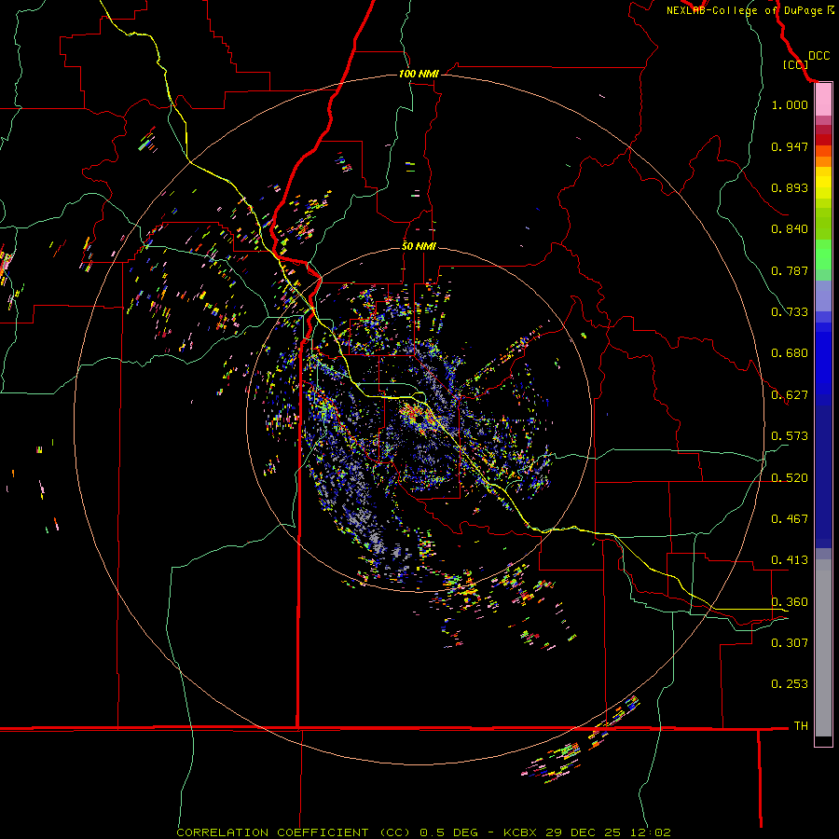The width and height of the screenshot is (839, 839).
Task: Click the [CC] units label
Action: (795, 64)
